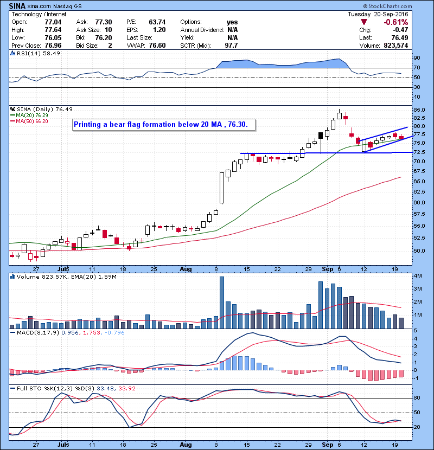434x450 pixels.
Task: Select the Low price 76.05
Action: coord(53,37)
